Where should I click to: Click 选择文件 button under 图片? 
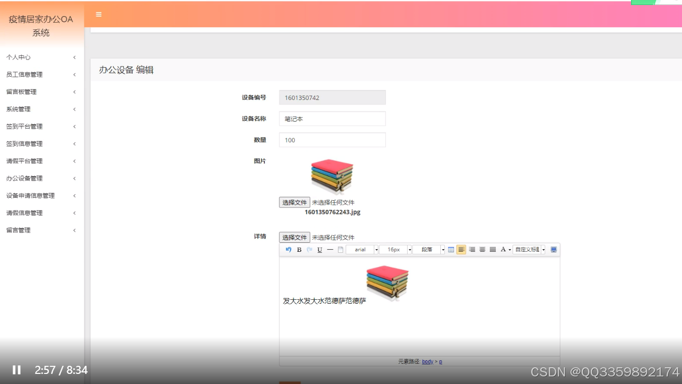(x=295, y=202)
